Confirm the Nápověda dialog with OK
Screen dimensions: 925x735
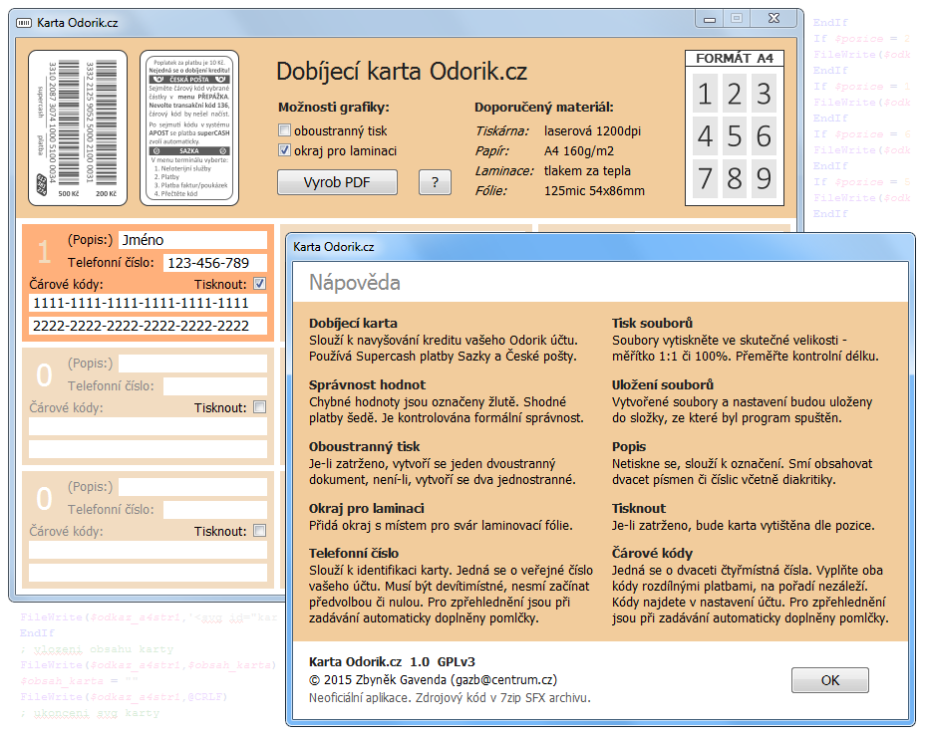click(x=829, y=680)
